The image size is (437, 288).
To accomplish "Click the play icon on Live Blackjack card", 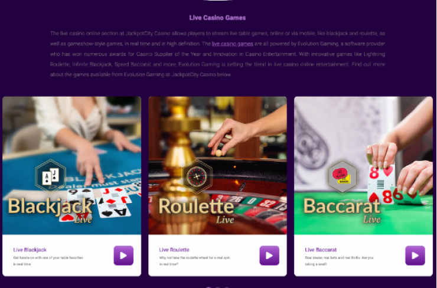I will coord(123,256).
